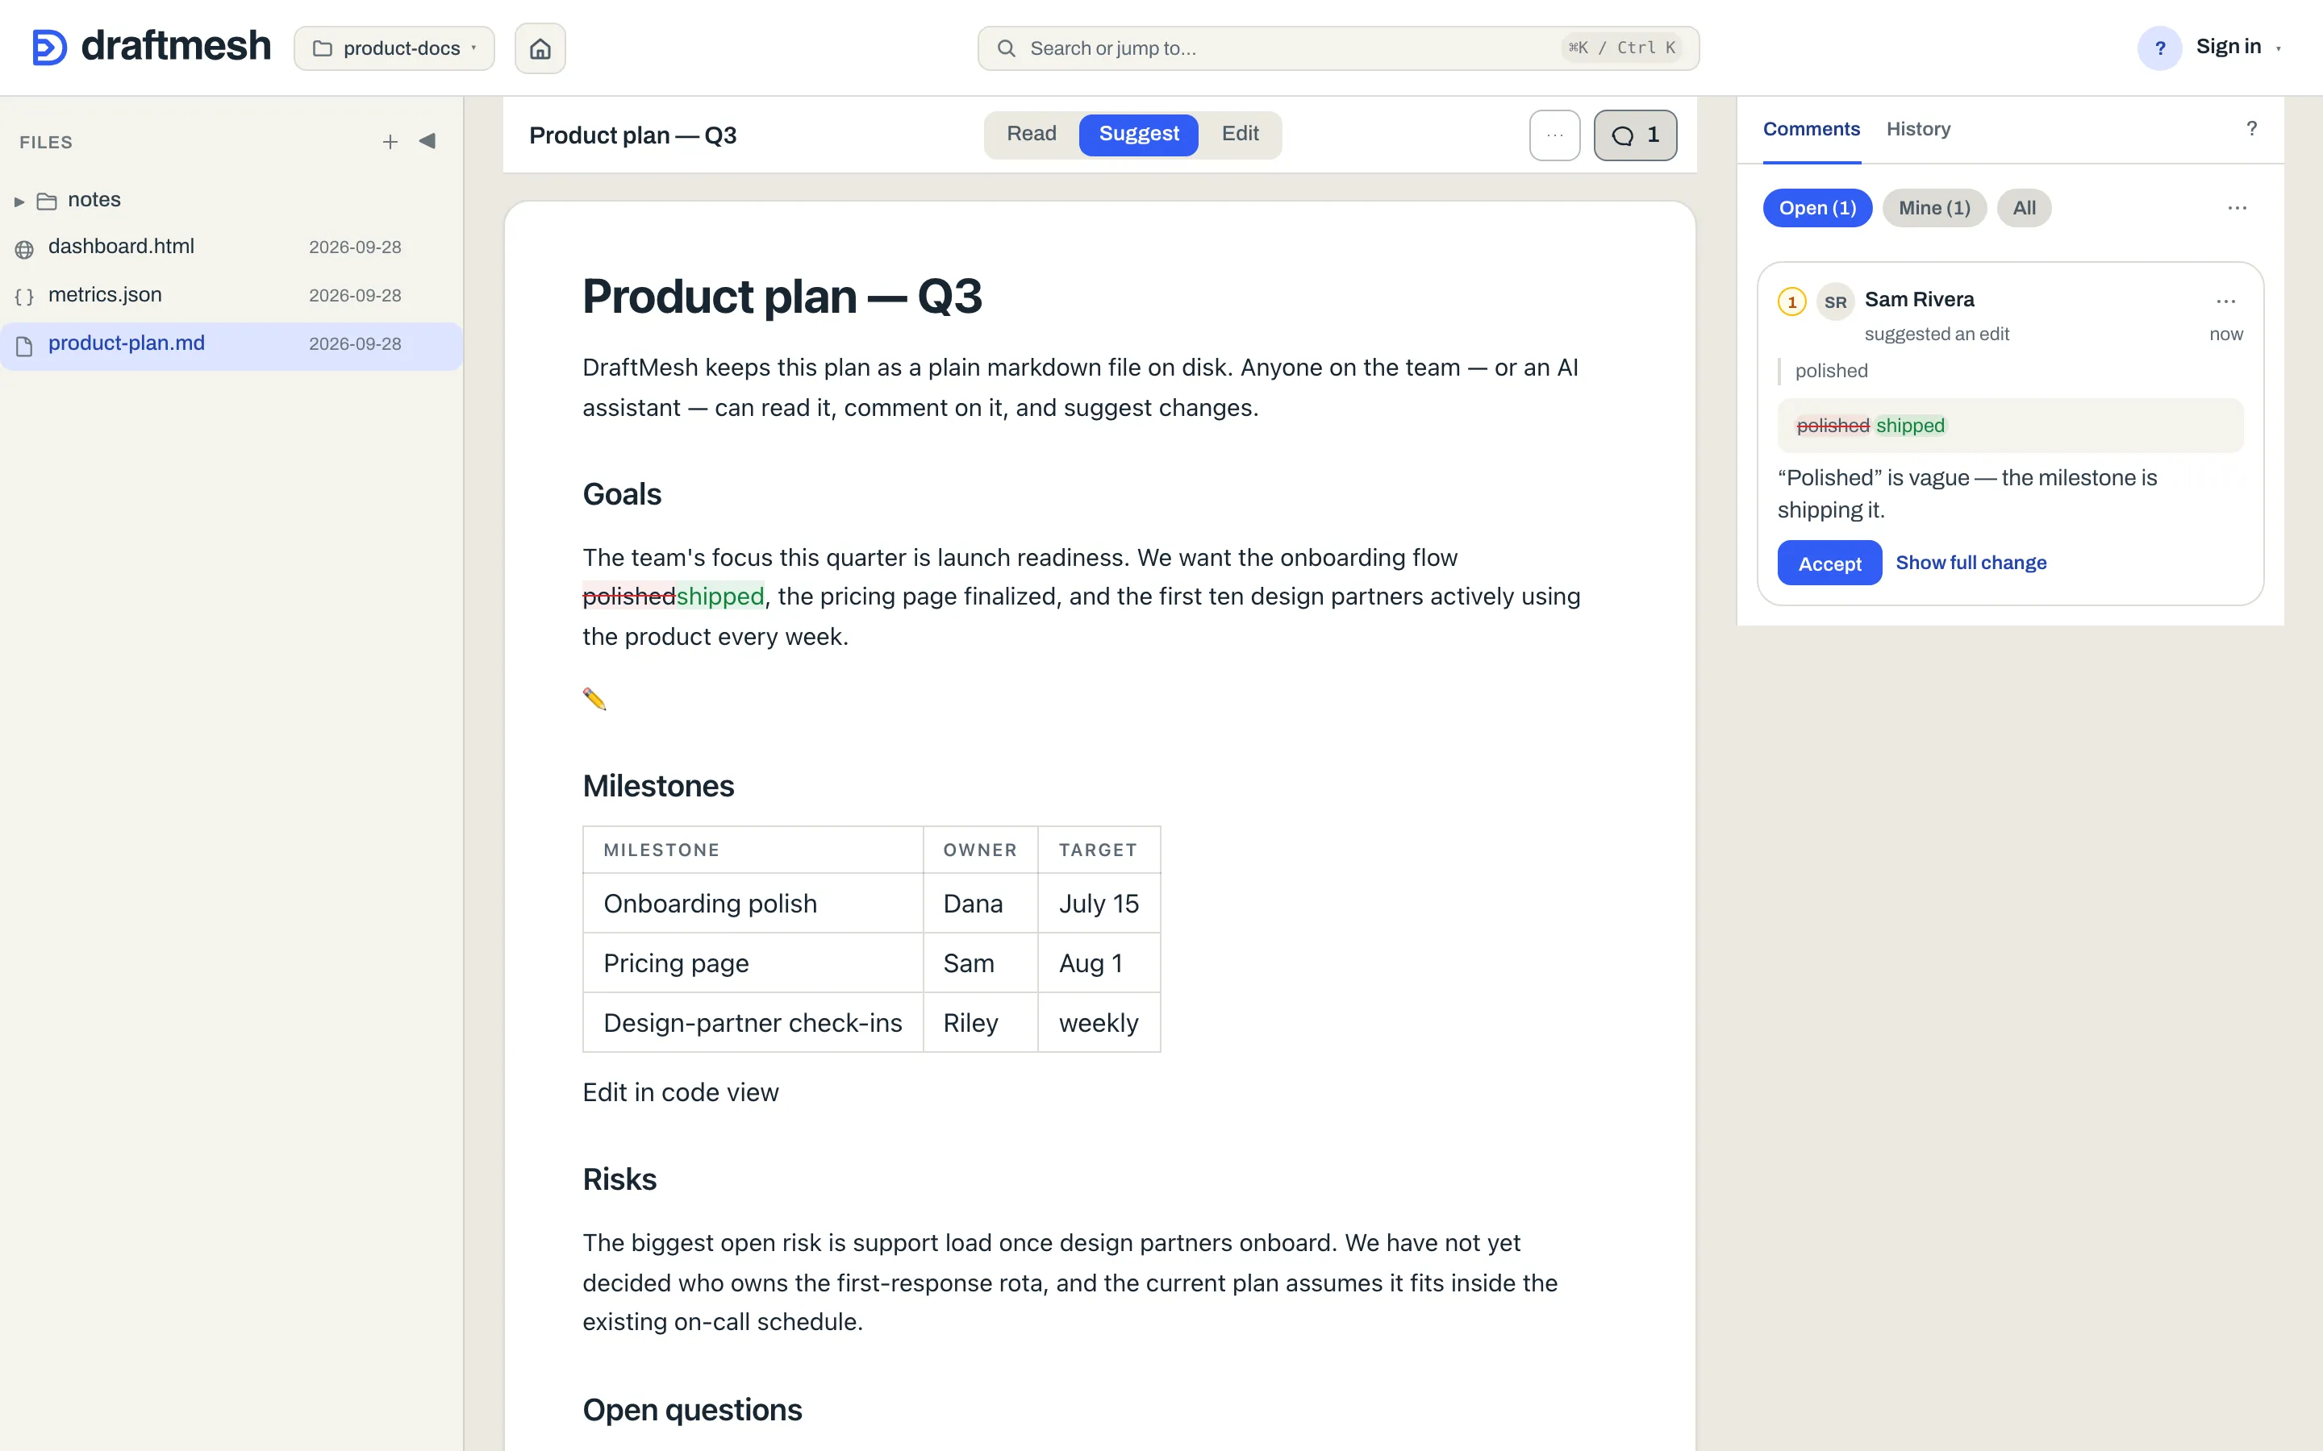Click the Milestones heading
Viewport: 2323px width, 1451px height.
click(x=658, y=786)
